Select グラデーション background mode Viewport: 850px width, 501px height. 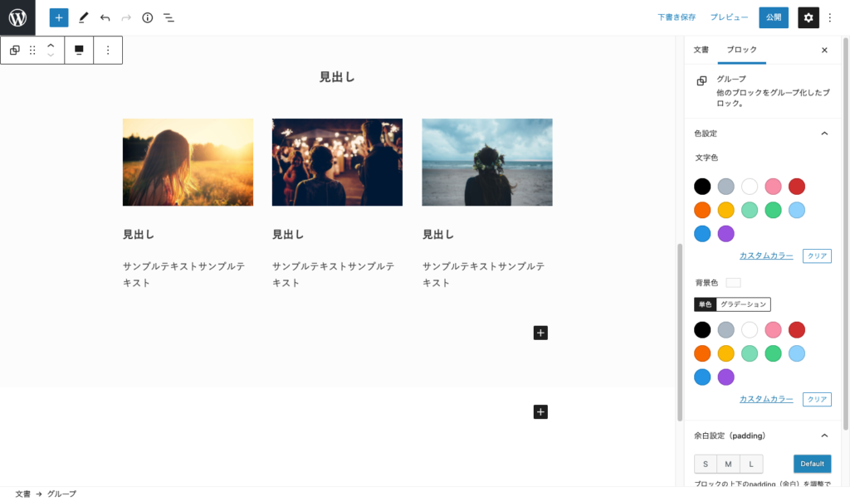click(x=743, y=304)
